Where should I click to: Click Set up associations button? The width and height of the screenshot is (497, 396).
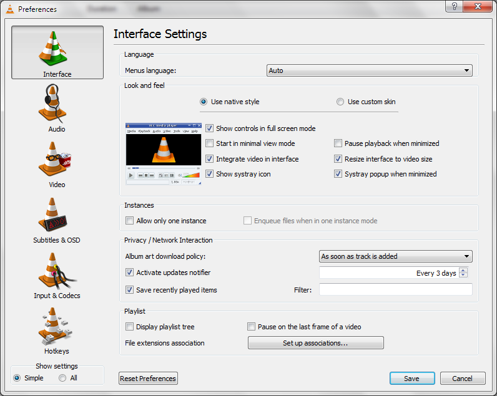(x=315, y=343)
